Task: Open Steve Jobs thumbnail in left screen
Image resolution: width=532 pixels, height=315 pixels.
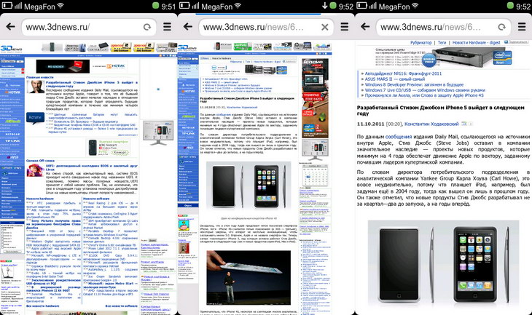Action: coord(35,87)
